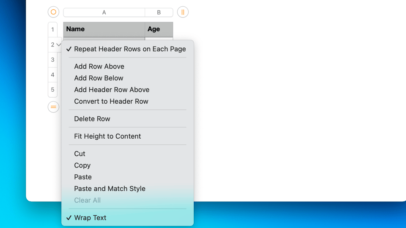Select row 1 header tab
The height and width of the screenshot is (228, 406).
pos(52,30)
